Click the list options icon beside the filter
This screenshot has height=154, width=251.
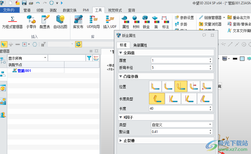[x=96, y=58]
